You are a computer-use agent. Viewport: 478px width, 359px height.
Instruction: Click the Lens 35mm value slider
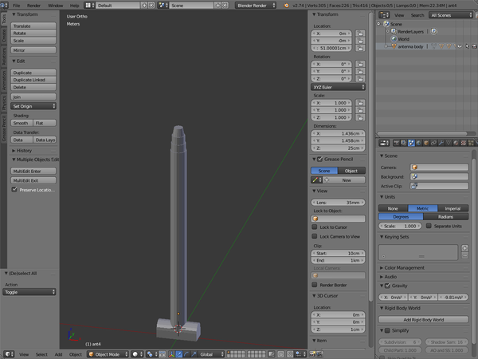point(337,203)
